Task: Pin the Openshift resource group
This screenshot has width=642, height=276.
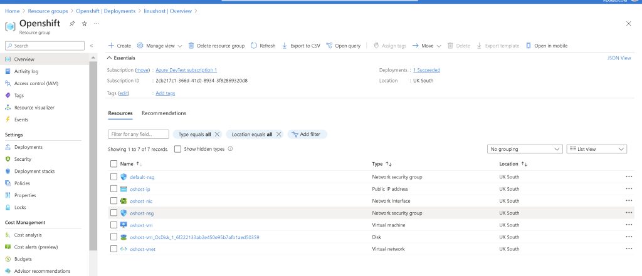Action: pyautogui.click(x=72, y=23)
